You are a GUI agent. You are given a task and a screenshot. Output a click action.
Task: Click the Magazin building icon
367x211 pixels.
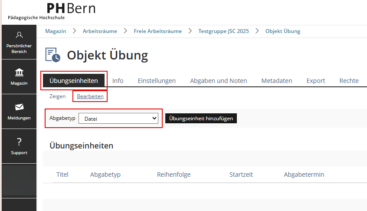point(19,72)
